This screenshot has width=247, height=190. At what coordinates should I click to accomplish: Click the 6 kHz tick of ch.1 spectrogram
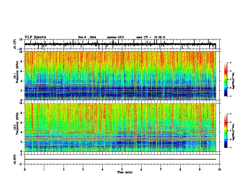pos(22,71)
